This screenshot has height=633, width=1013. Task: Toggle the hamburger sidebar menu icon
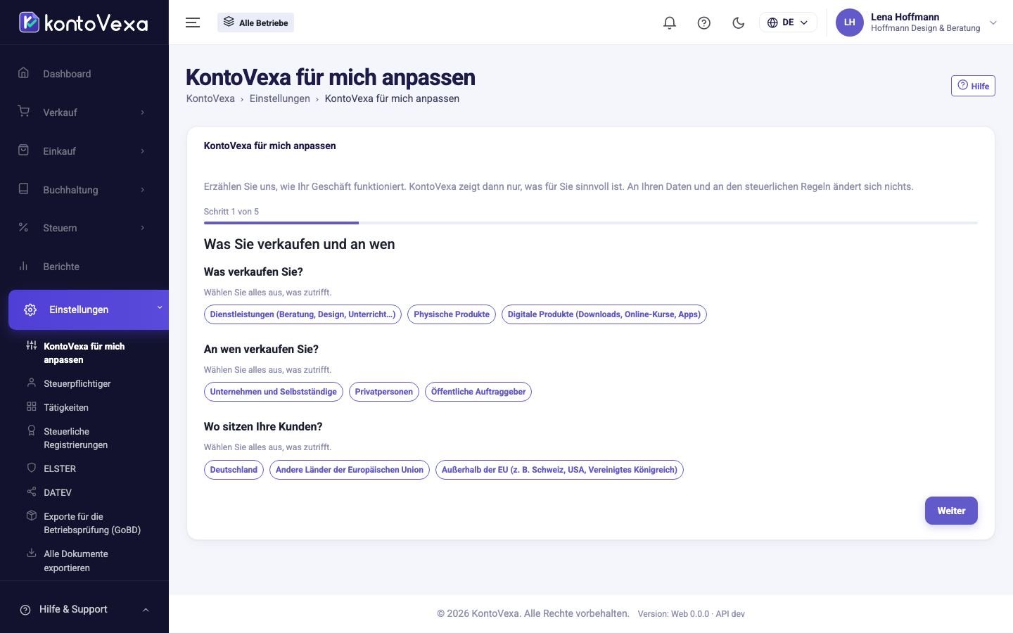click(x=193, y=23)
